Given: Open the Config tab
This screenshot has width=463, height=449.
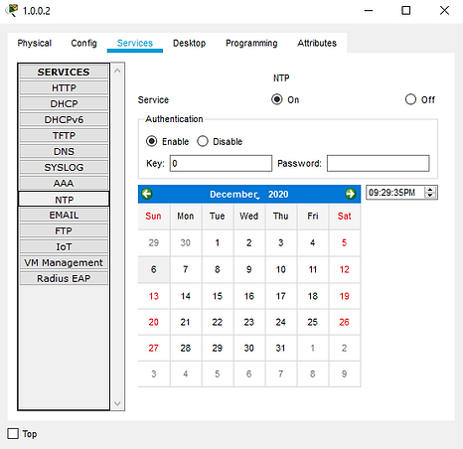Looking at the screenshot, I should click(83, 43).
